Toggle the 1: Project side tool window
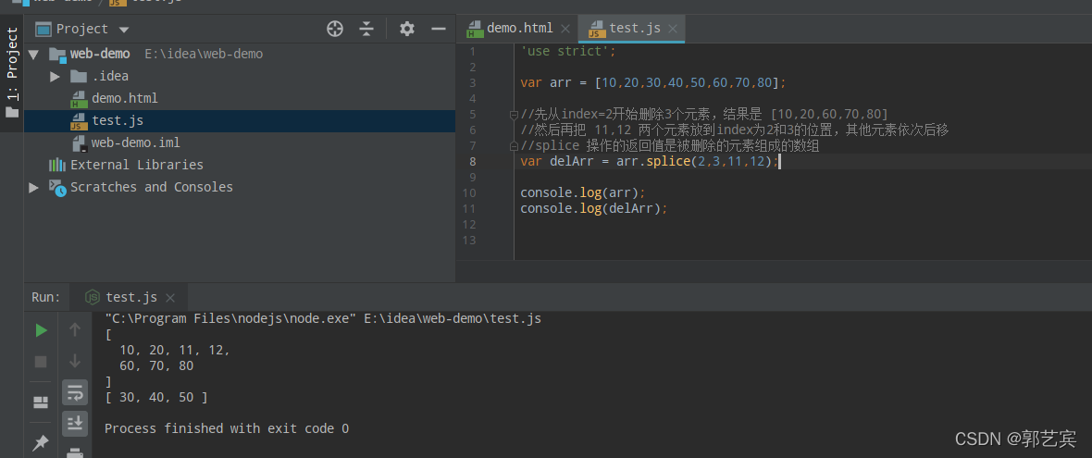 [x=12, y=71]
